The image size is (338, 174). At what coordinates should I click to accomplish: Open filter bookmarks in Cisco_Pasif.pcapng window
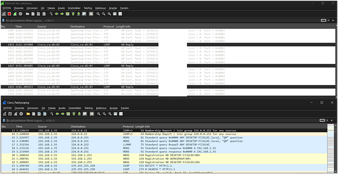pyautogui.click(x=4, y=120)
